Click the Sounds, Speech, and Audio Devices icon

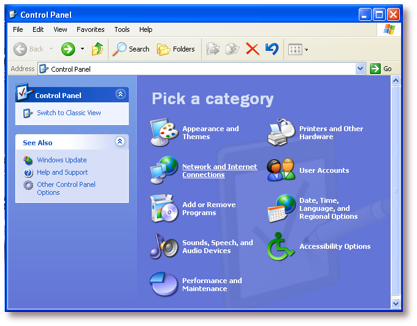[x=164, y=246]
